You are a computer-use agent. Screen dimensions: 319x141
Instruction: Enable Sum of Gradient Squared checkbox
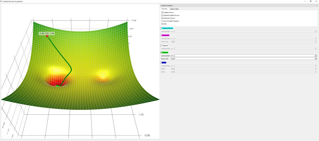pos(162,21)
